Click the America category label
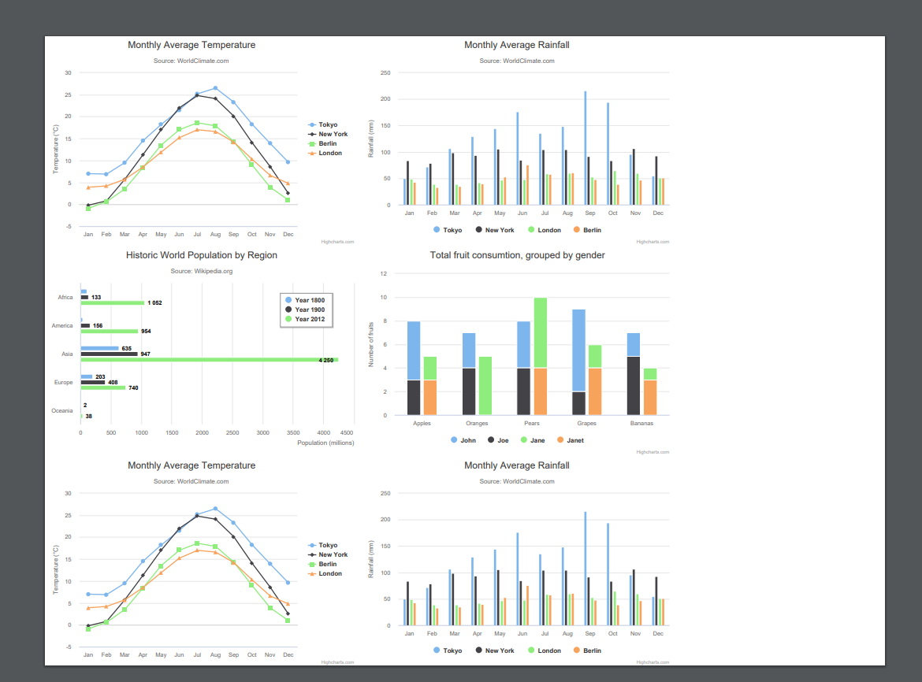The width and height of the screenshot is (922, 682). coord(62,325)
